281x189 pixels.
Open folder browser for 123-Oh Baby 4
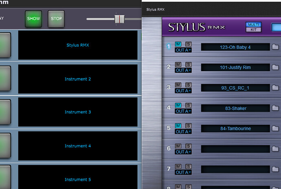(275, 47)
